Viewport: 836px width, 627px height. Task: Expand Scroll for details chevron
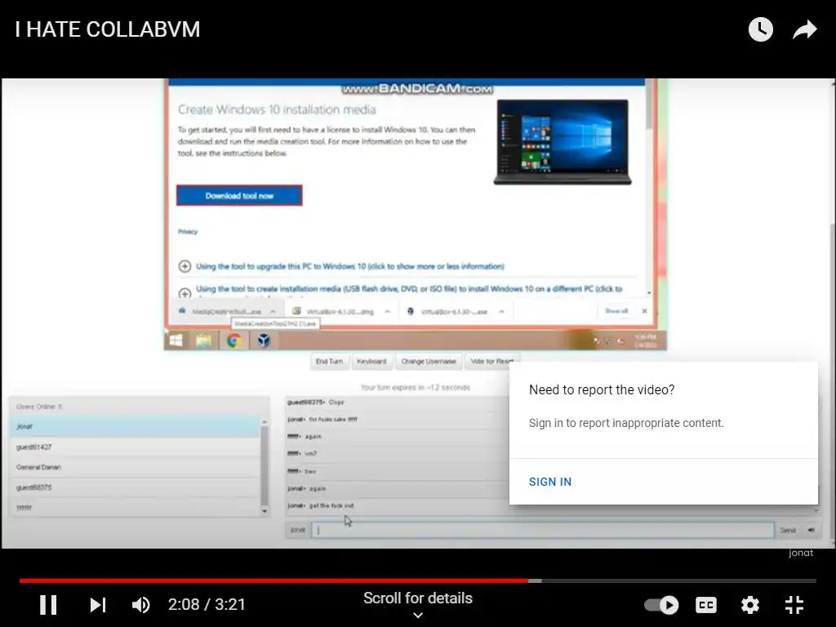(418, 616)
